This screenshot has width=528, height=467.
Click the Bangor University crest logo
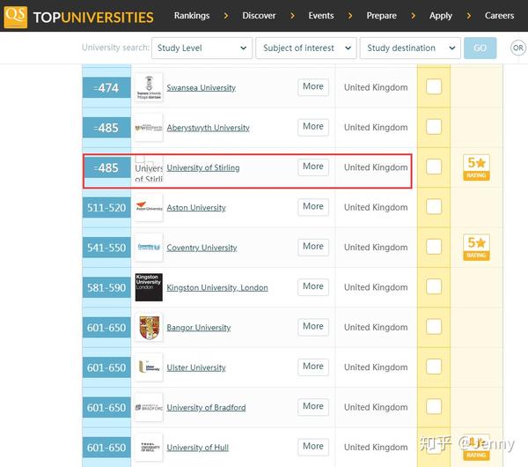(x=149, y=328)
